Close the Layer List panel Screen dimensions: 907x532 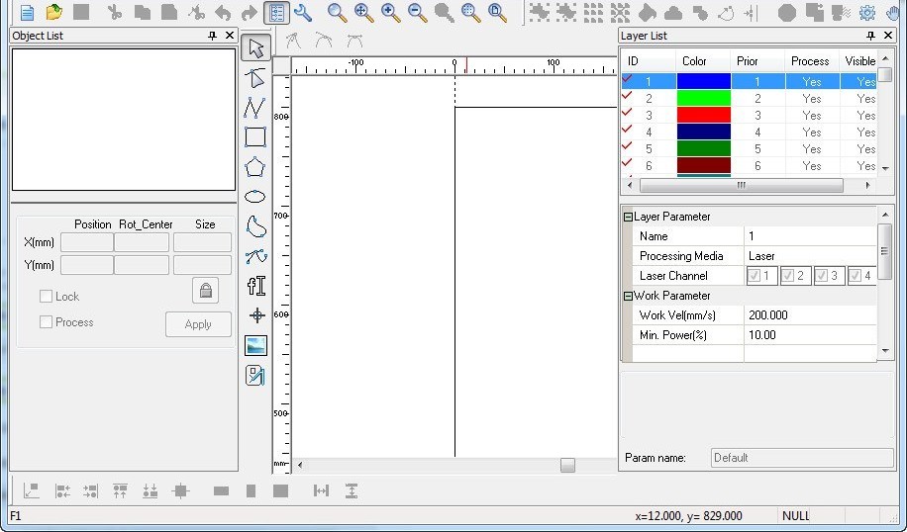pyautogui.click(x=888, y=36)
